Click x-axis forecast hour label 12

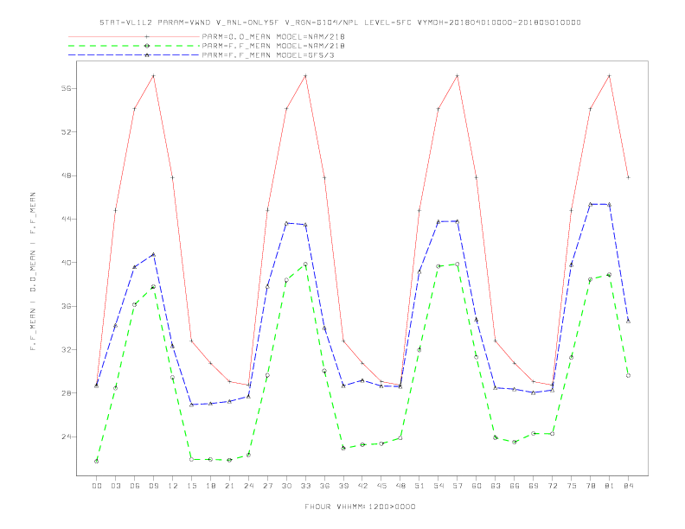173,486
